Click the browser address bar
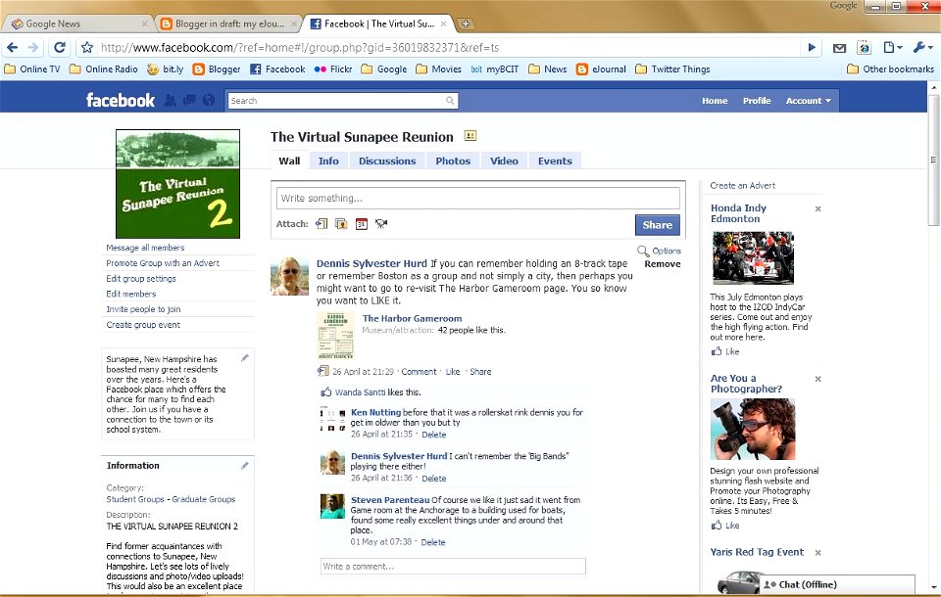Image resolution: width=941 pixels, height=597 pixels. click(x=447, y=47)
